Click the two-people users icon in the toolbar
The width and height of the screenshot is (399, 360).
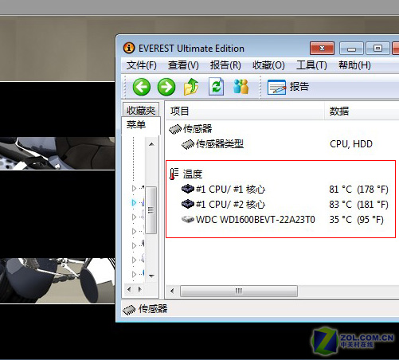point(241,87)
